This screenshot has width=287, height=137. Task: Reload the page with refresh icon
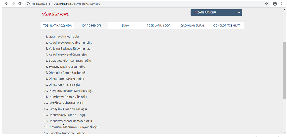[20, 4]
